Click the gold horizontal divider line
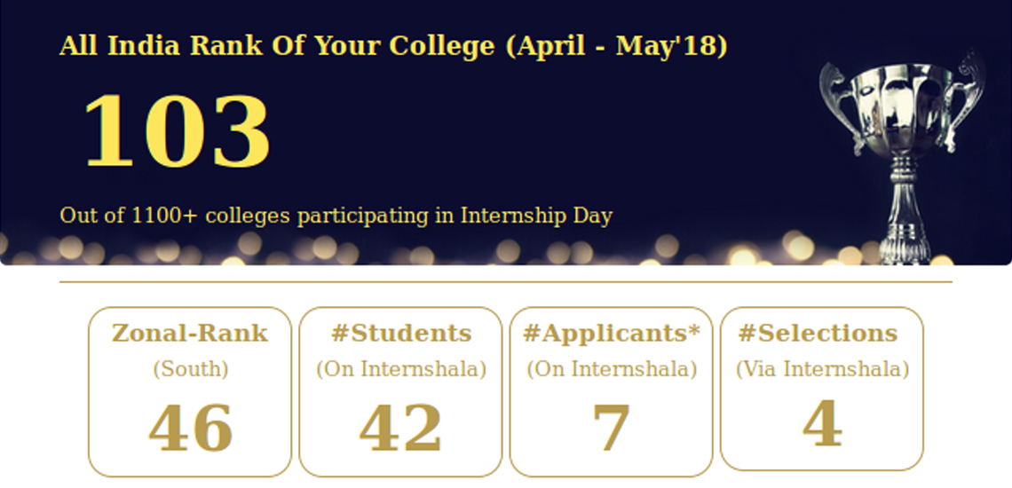The height and width of the screenshot is (488, 1012). [506, 282]
